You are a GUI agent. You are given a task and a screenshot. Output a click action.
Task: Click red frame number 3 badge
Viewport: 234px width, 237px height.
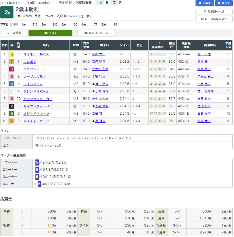coord(12,69)
